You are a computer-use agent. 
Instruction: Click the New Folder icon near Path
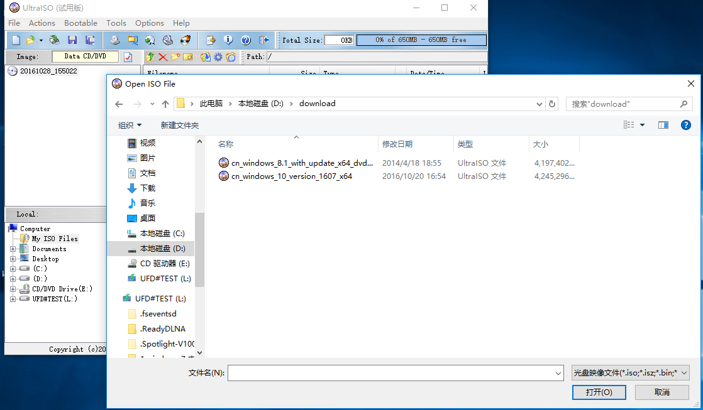tap(175, 57)
